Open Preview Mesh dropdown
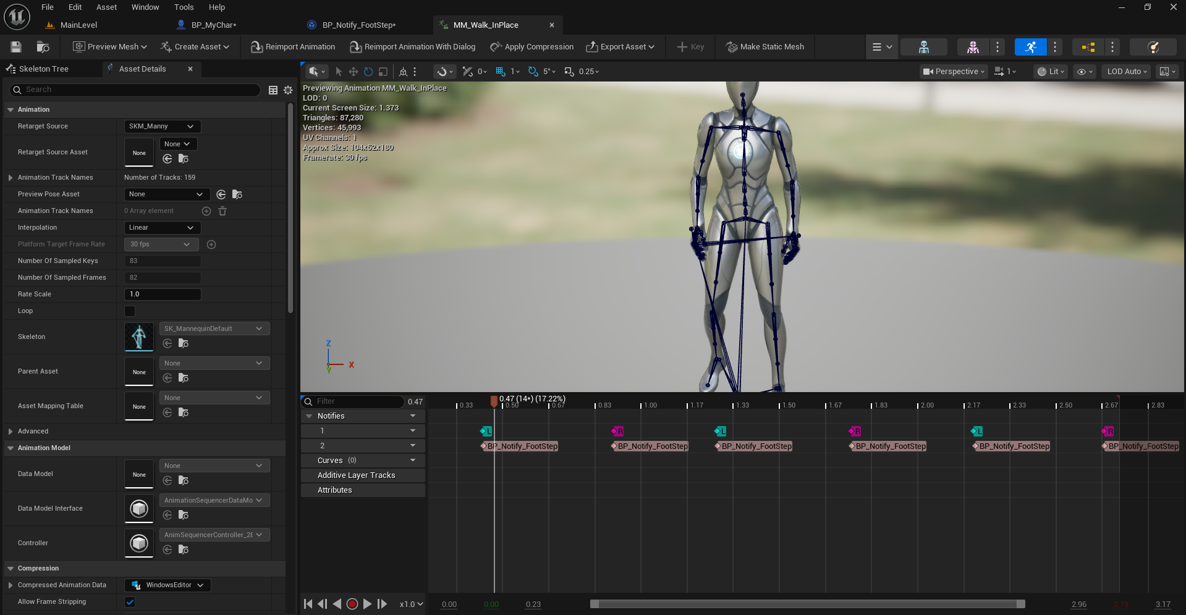Viewport: 1186px width, 615px height. click(110, 47)
